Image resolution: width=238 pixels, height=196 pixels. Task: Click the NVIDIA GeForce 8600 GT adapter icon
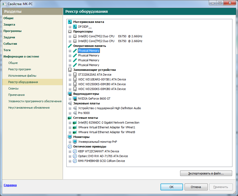pyautogui.click(x=75, y=99)
